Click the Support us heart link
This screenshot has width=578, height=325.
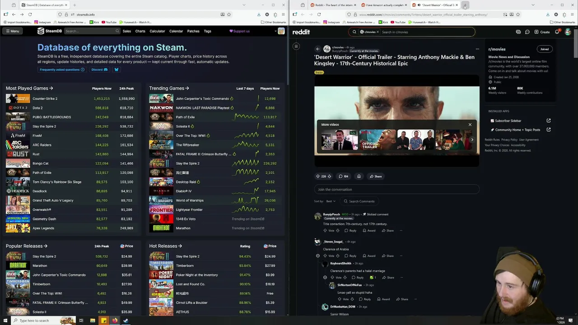click(x=239, y=31)
